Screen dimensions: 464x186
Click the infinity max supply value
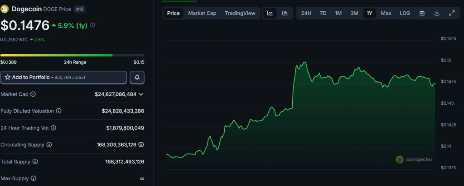tap(142, 179)
